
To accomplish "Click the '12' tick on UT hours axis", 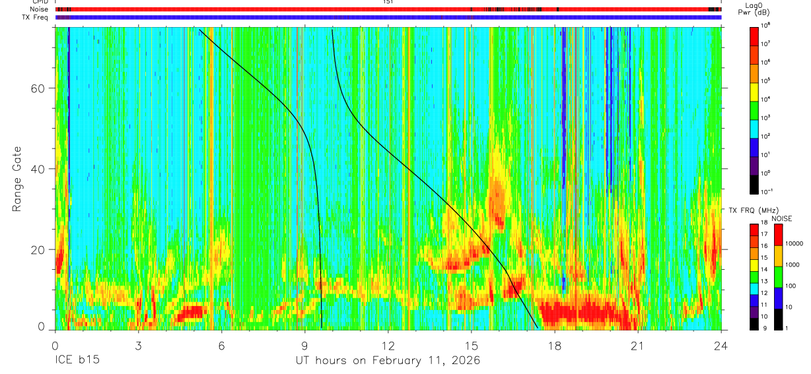I will point(388,345).
